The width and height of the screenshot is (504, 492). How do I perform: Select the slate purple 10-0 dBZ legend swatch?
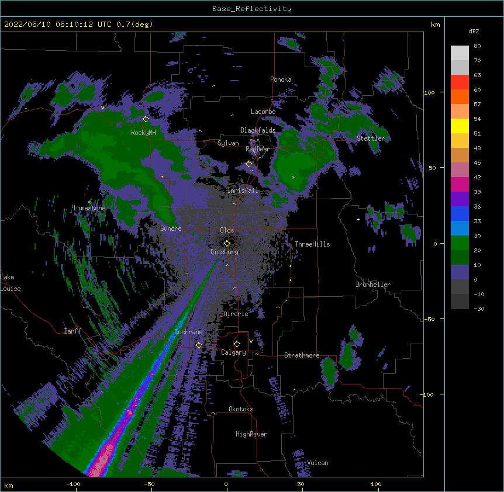pos(460,272)
